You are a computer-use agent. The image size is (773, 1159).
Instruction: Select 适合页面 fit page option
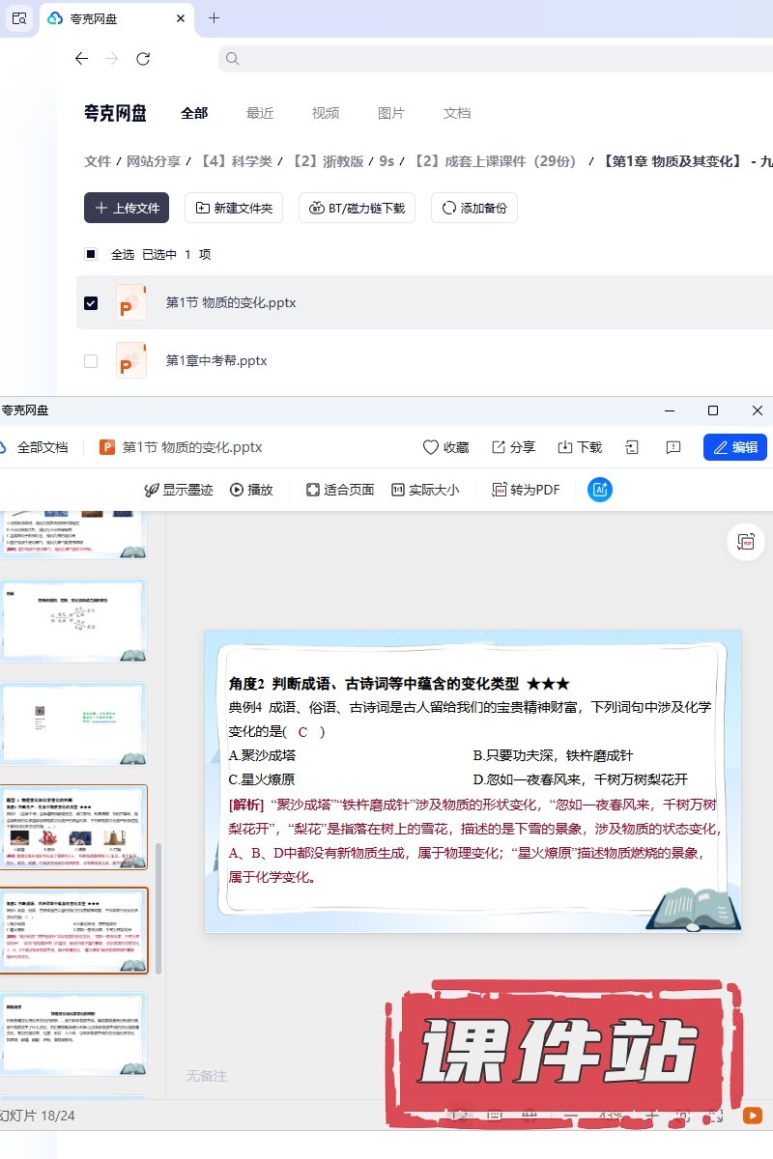pos(340,490)
